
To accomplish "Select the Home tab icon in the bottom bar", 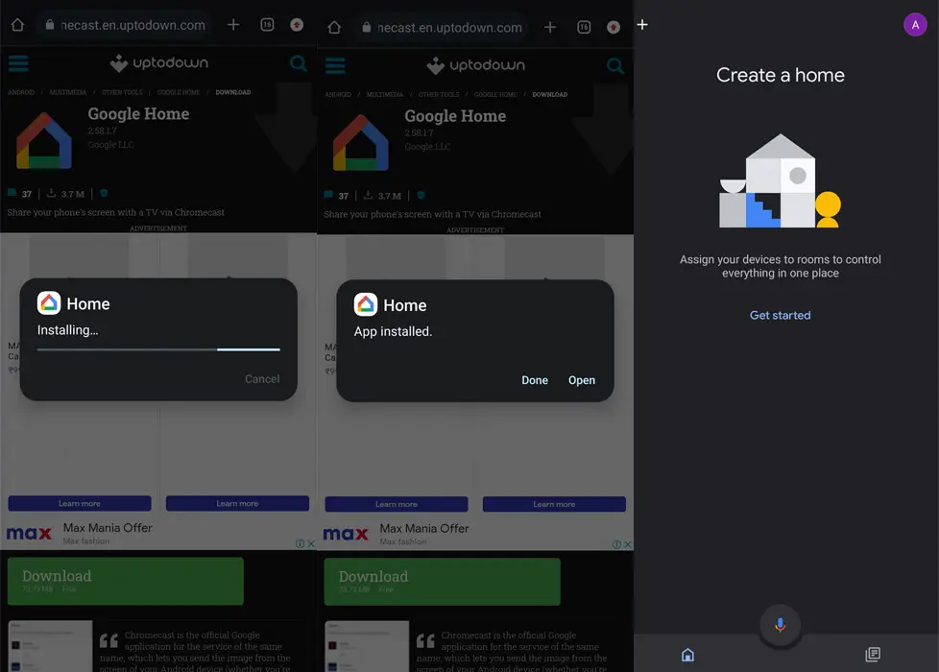I will point(688,655).
